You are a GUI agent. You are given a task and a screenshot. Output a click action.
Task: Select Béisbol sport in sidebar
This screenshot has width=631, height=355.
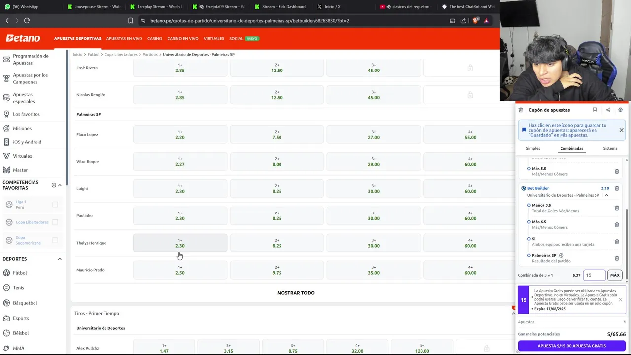21,333
